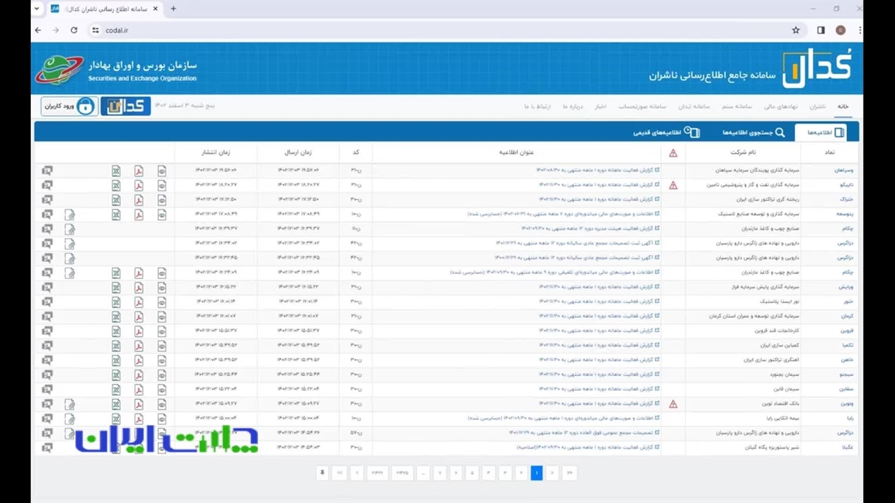This screenshot has width=895, height=503.
Task: Download the Excel file for the تاپیکو row
Action: click(116, 185)
